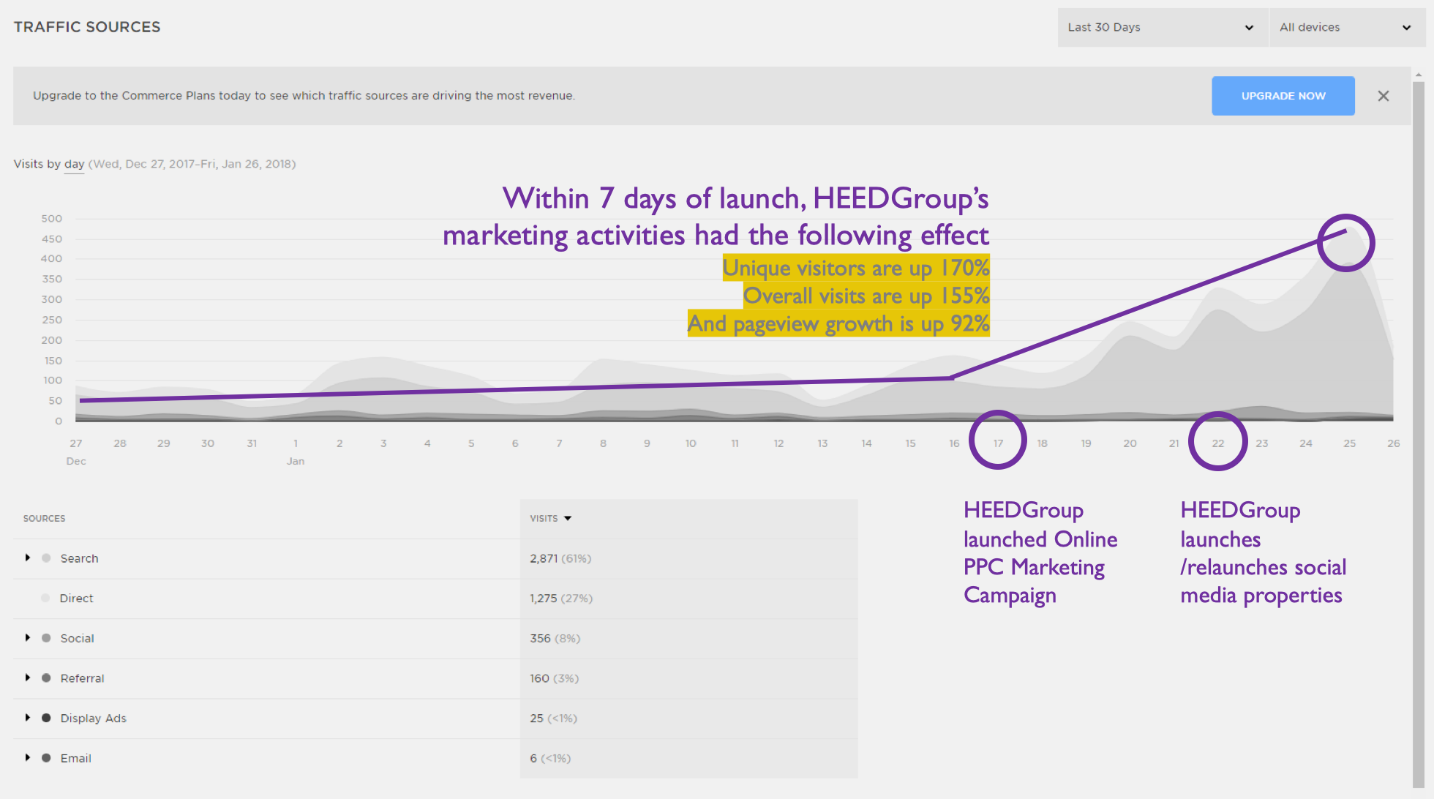Expand the Search source row
This screenshot has height=799, width=1434.
click(x=28, y=558)
